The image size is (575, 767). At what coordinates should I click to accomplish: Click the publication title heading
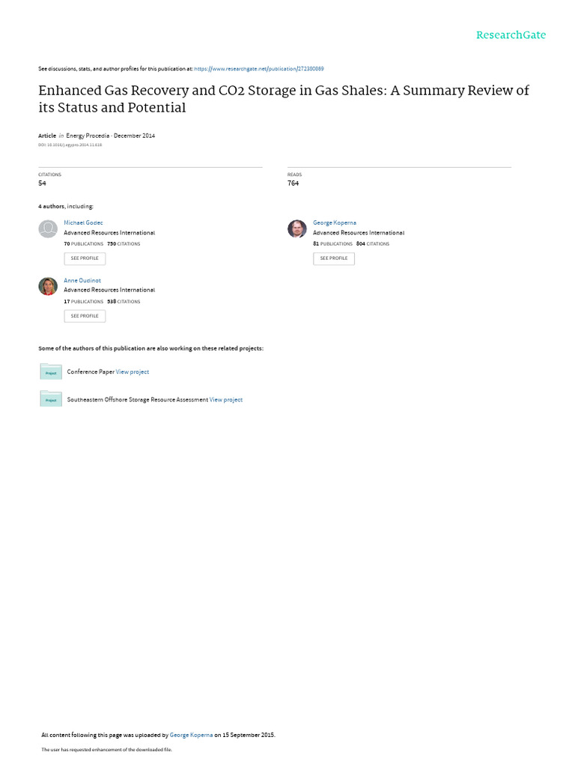284,99
